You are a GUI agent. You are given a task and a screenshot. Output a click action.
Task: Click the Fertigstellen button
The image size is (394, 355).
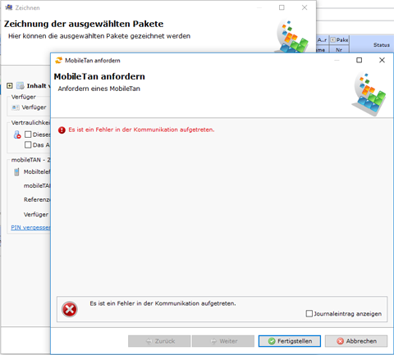pyautogui.click(x=290, y=341)
